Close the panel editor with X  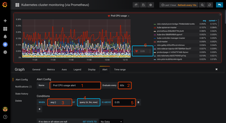click(x=216, y=69)
